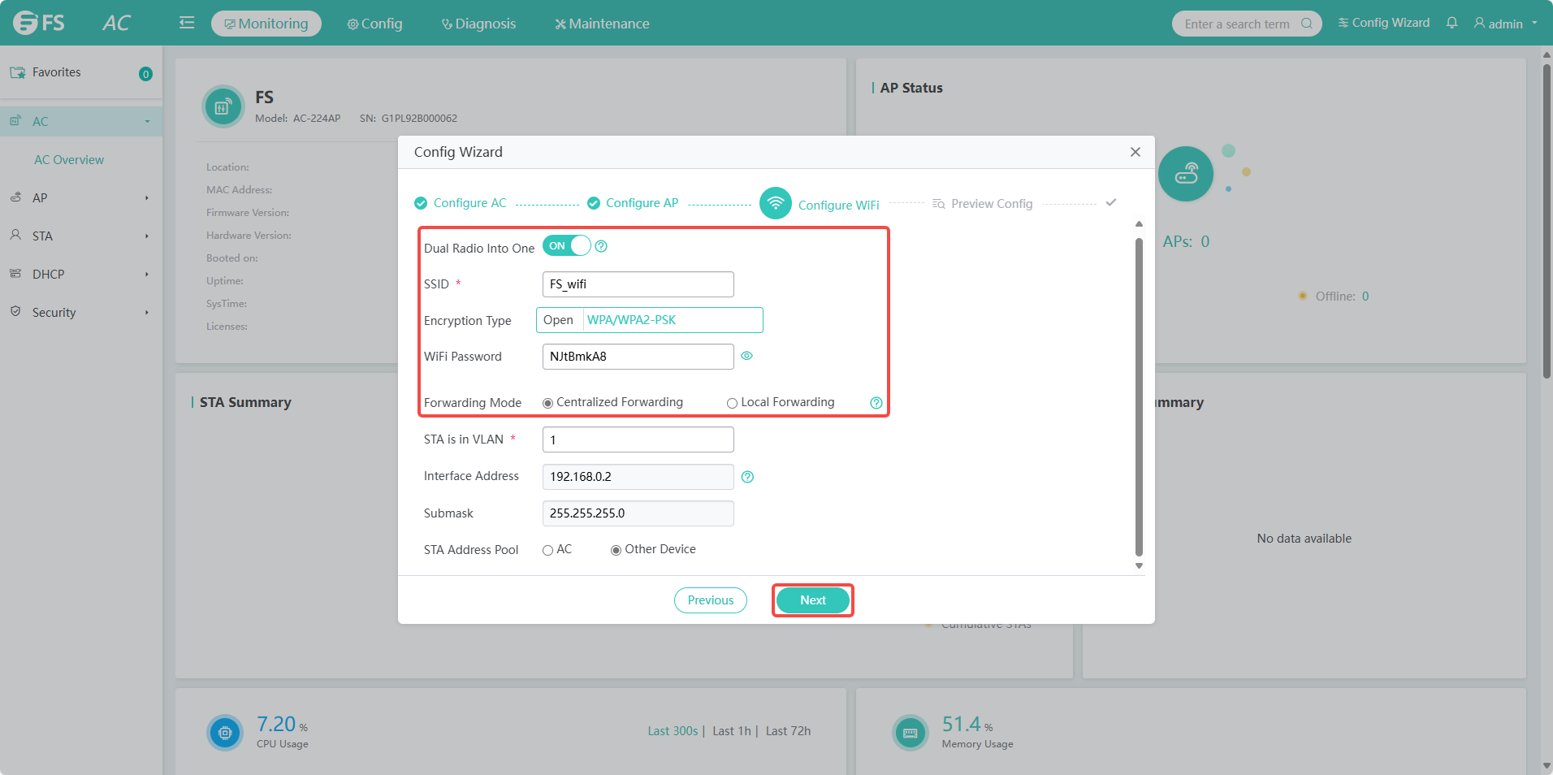
Task: Select Local Forwarding radio option
Action: coord(732,403)
